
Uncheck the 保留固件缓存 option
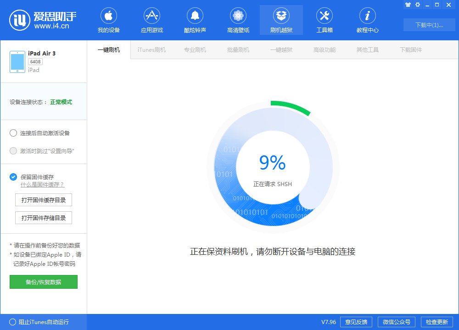coord(13,177)
